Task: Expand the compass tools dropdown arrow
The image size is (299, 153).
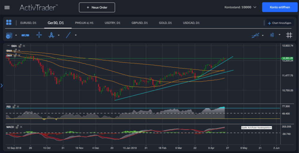Action: click(59, 35)
